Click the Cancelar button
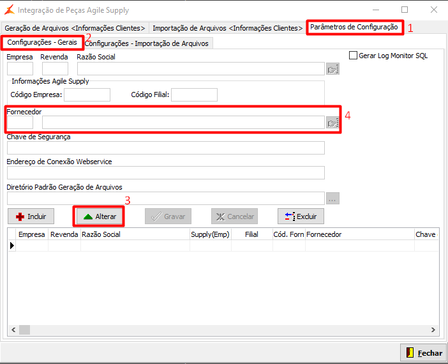Viewport: 448px width, 364px height. coord(234,216)
